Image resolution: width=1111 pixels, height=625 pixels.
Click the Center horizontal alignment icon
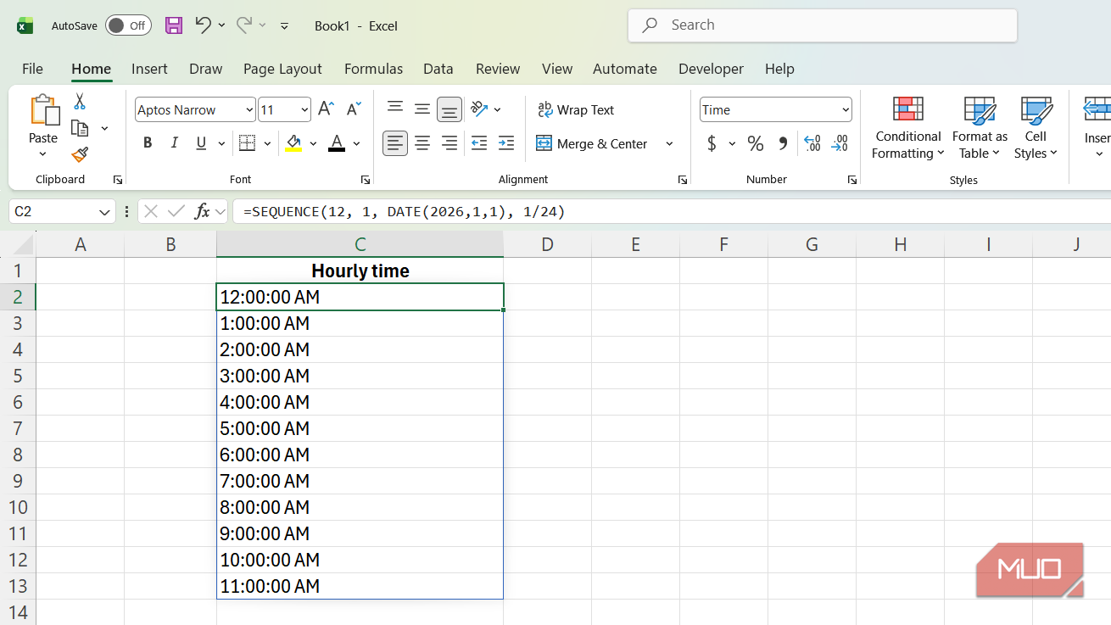tap(422, 143)
